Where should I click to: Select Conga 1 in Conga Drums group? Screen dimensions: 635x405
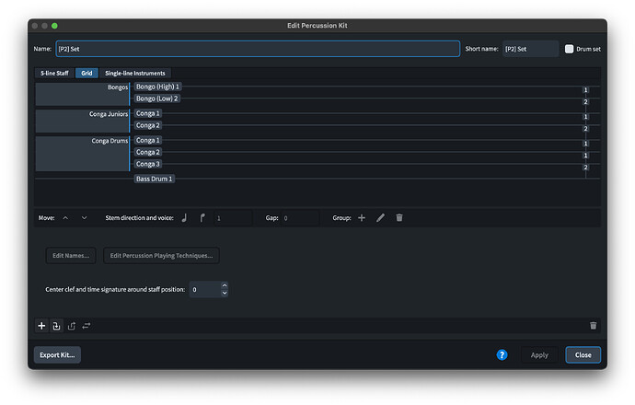148,140
